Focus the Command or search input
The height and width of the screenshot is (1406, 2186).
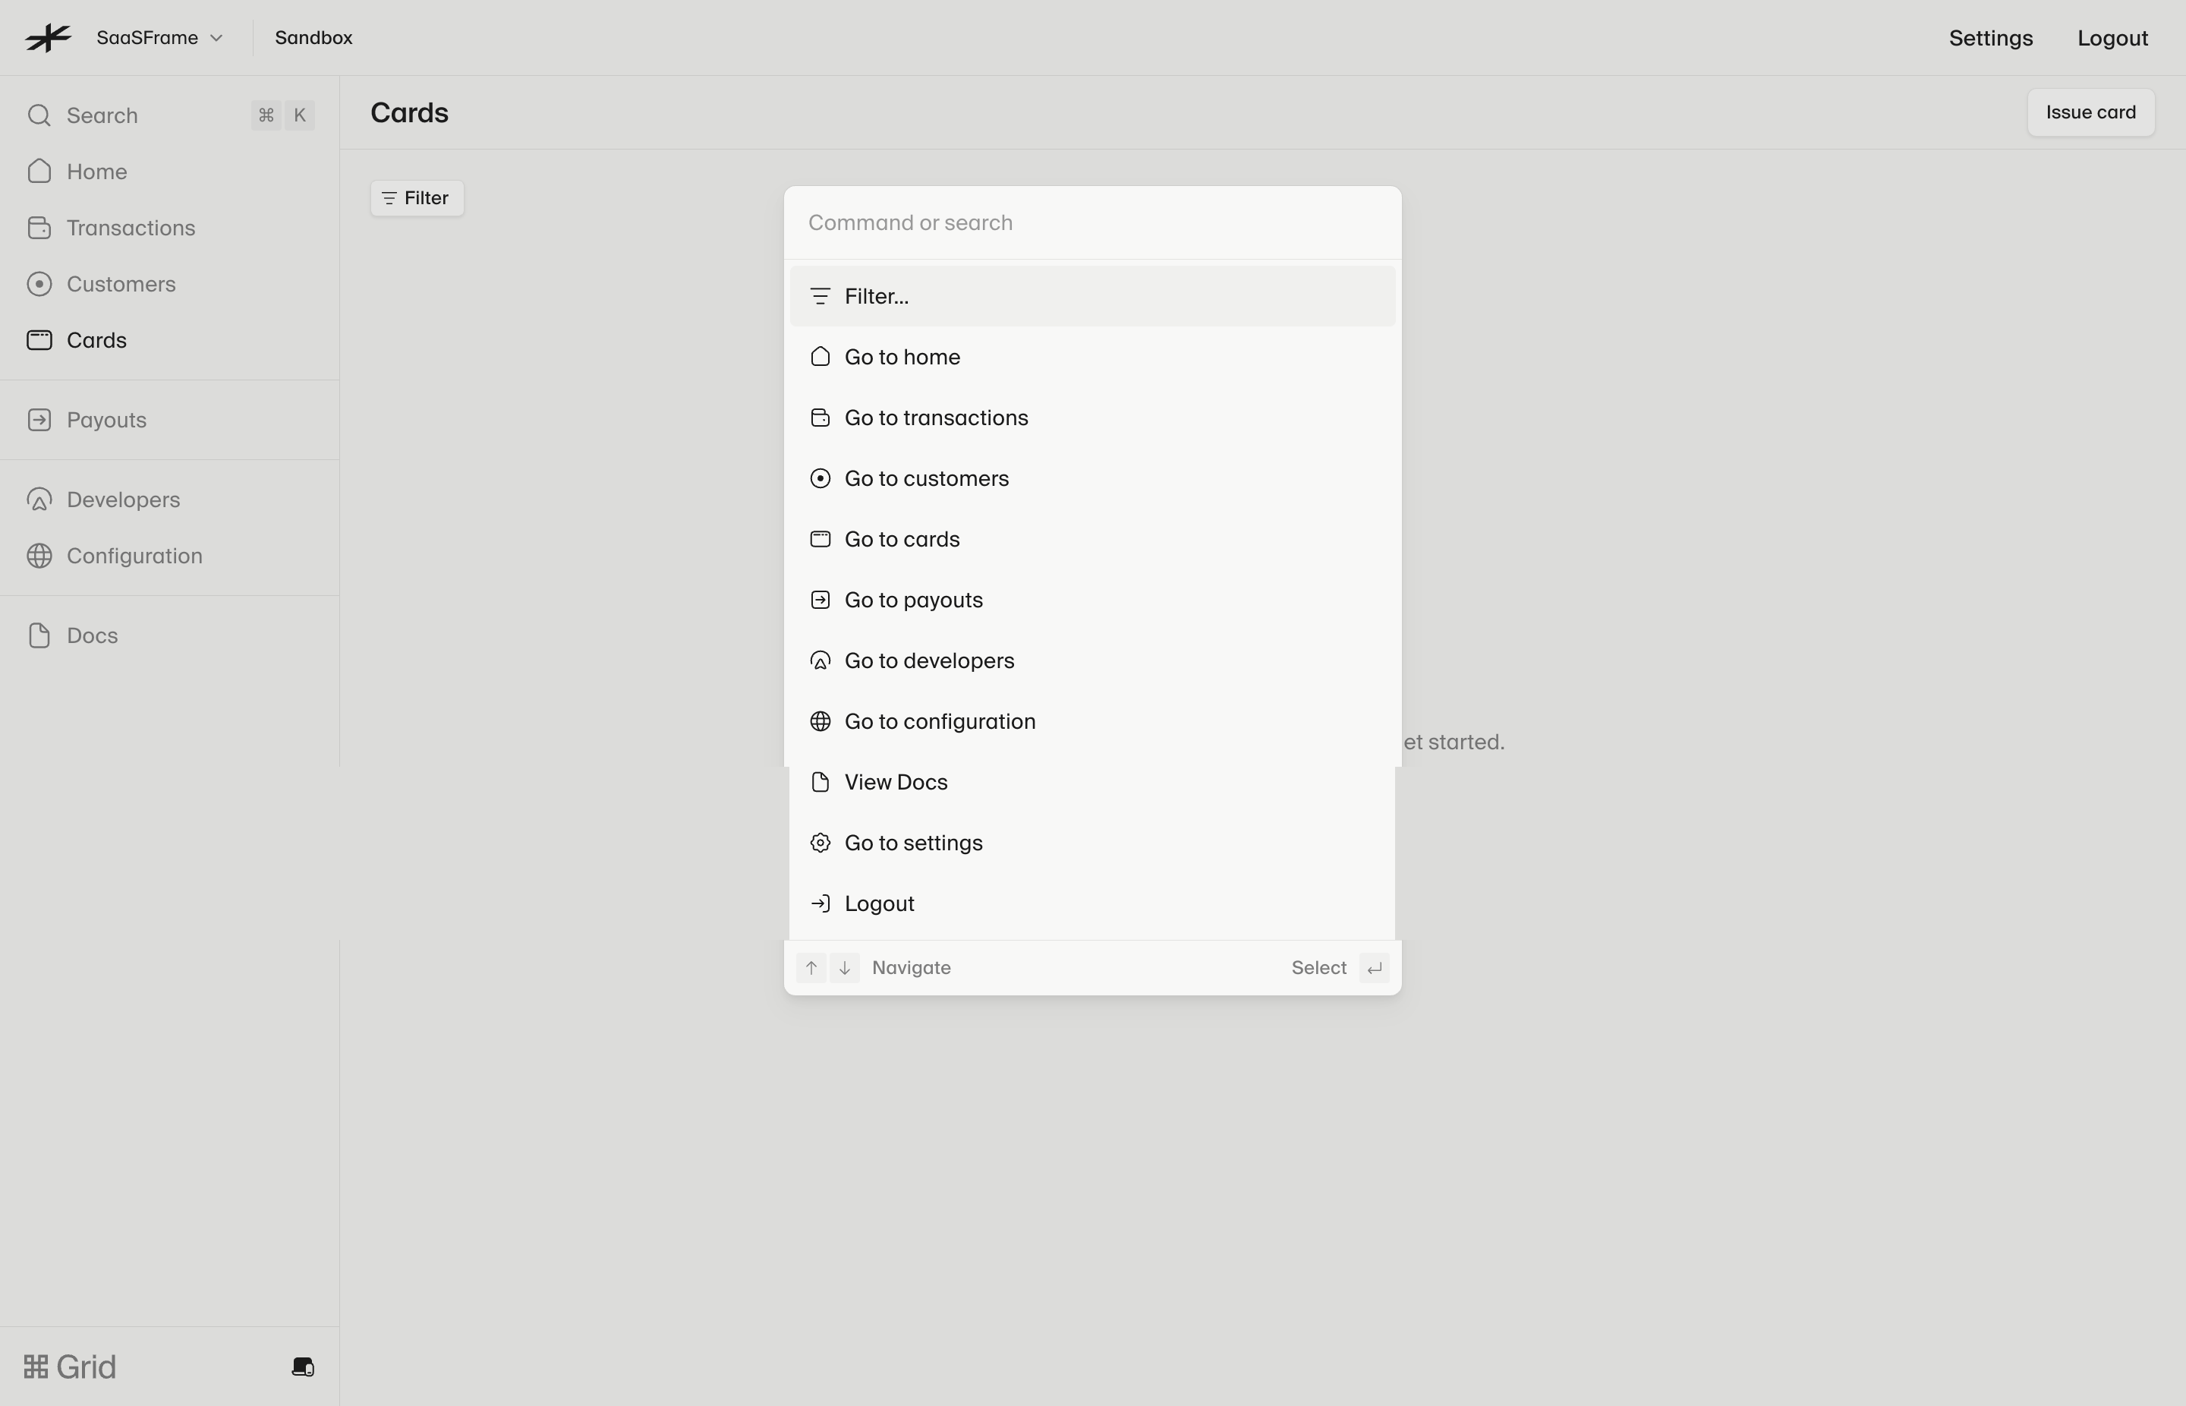[1092, 222]
